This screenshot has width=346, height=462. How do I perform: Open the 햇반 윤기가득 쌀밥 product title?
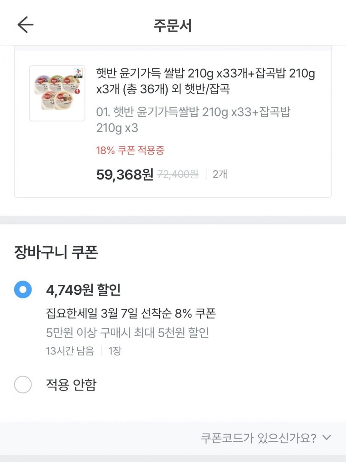point(206,81)
